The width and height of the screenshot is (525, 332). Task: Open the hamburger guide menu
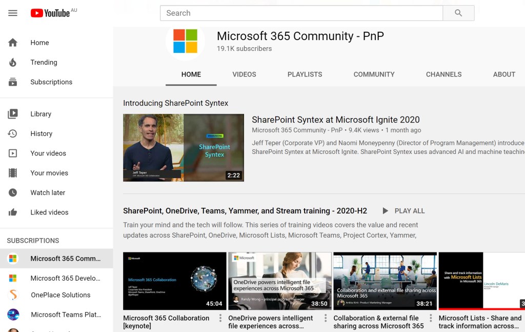pyautogui.click(x=13, y=13)
